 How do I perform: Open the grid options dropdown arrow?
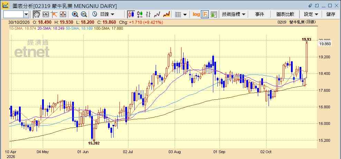tap(185, 14)
